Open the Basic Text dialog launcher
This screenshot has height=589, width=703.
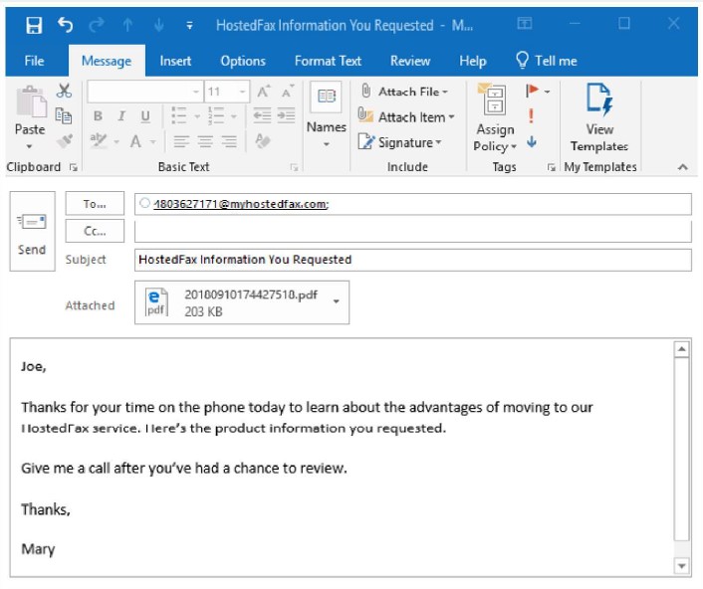pos(294,167)
